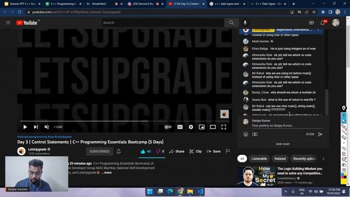Toggle the autoplay switch
350x197 pixels.
168,127
